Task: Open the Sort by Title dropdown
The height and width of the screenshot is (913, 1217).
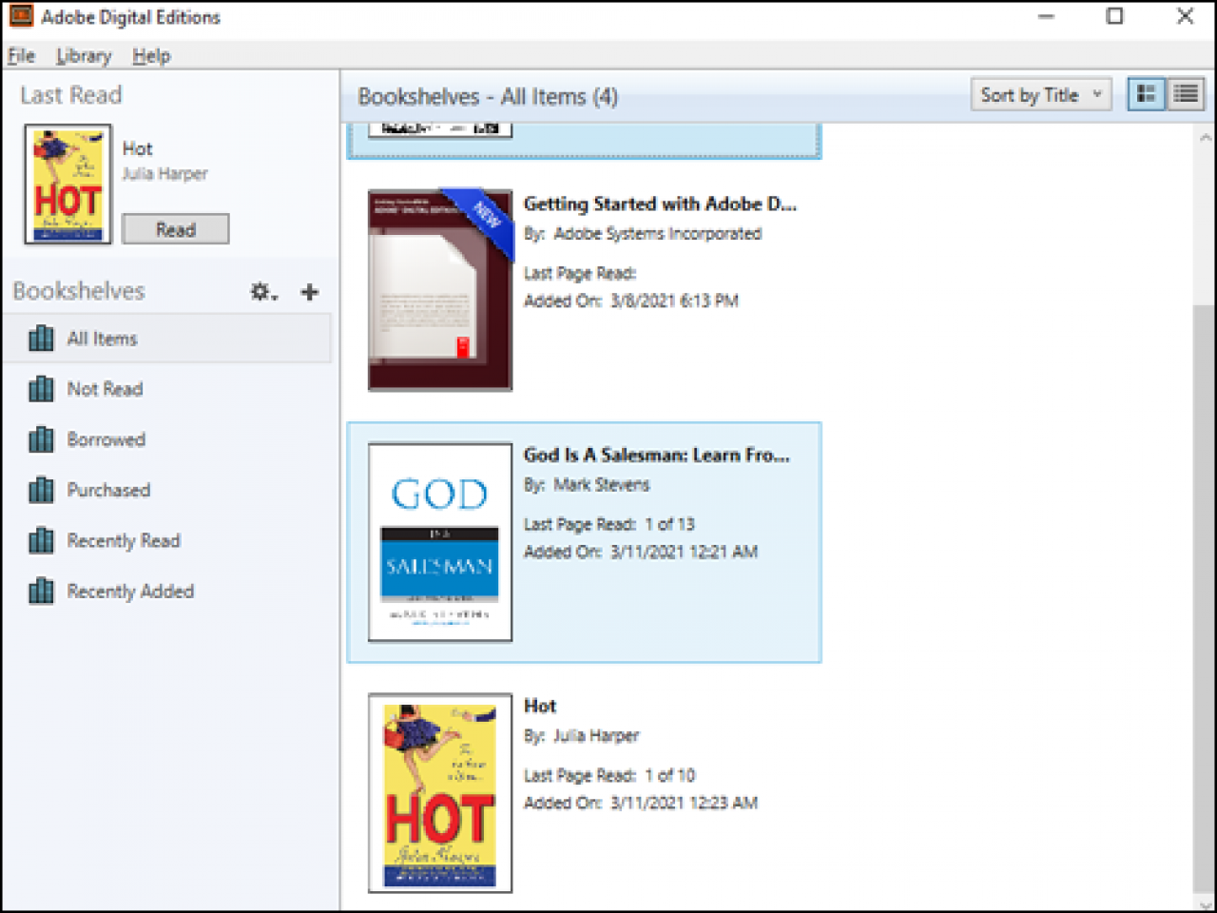Action: coord(1041,94)
